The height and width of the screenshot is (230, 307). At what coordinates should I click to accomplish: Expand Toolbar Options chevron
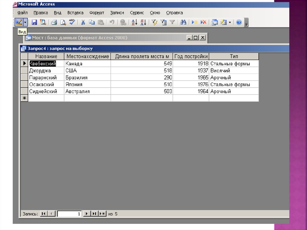[246, 23]
